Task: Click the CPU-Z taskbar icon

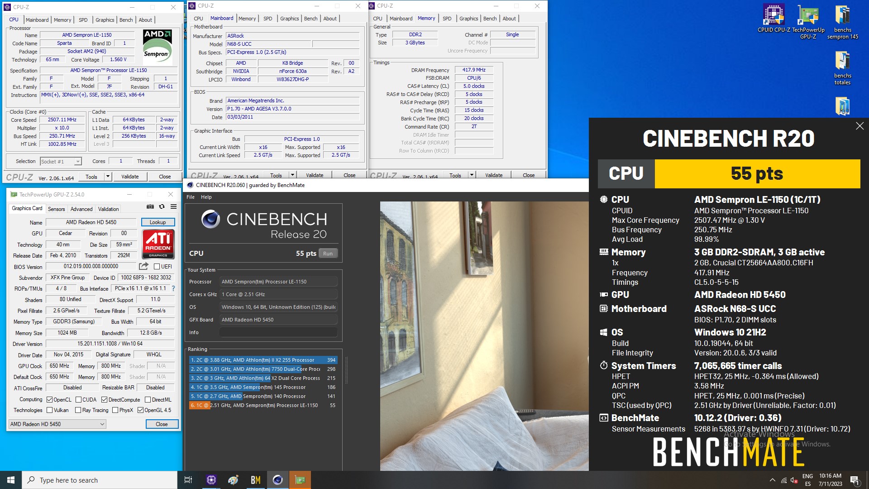Action: pos(211,480)
